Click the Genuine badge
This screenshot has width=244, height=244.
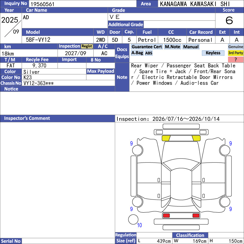[235, 47]
